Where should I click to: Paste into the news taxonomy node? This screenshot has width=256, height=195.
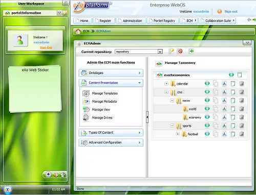(233, 100)
